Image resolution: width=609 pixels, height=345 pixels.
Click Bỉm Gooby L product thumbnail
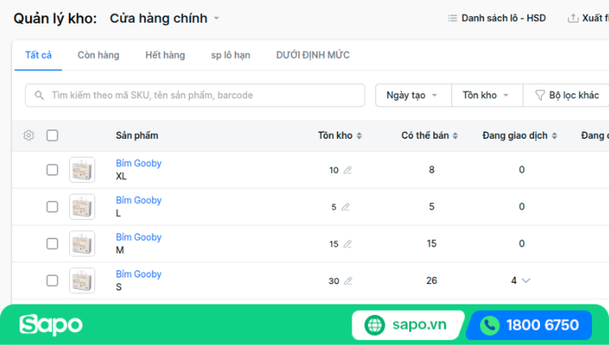click(x=82, y=206)
